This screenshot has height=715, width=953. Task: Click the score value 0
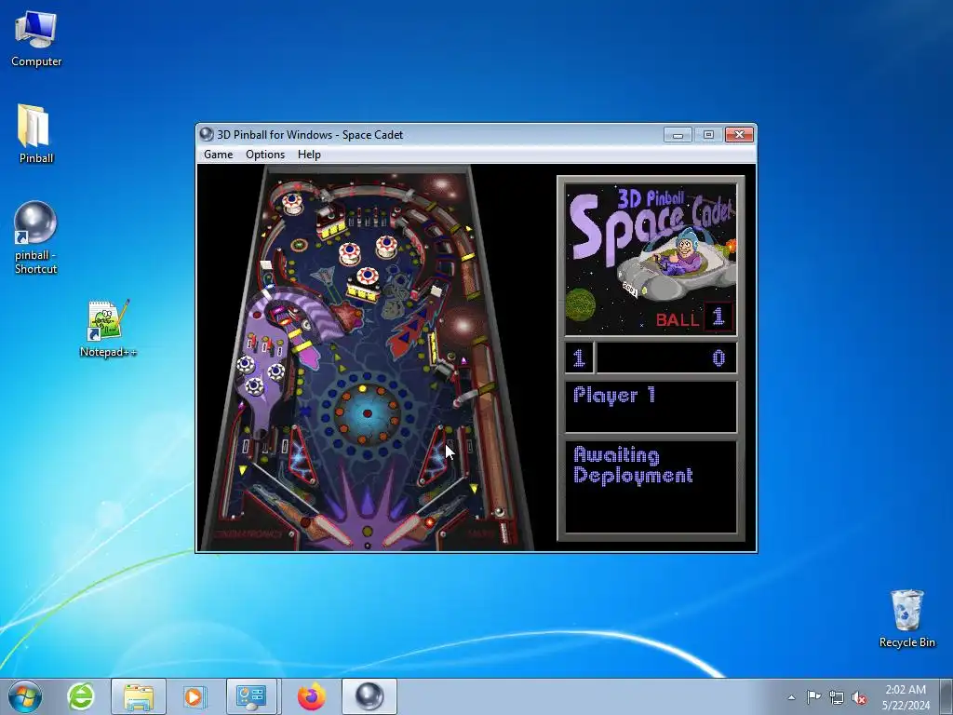click(x=718, y=358)
